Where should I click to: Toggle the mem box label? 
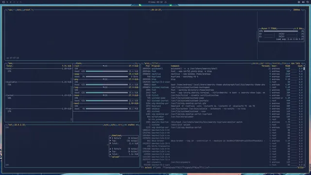pyautogui.click(x=10, y=63)
